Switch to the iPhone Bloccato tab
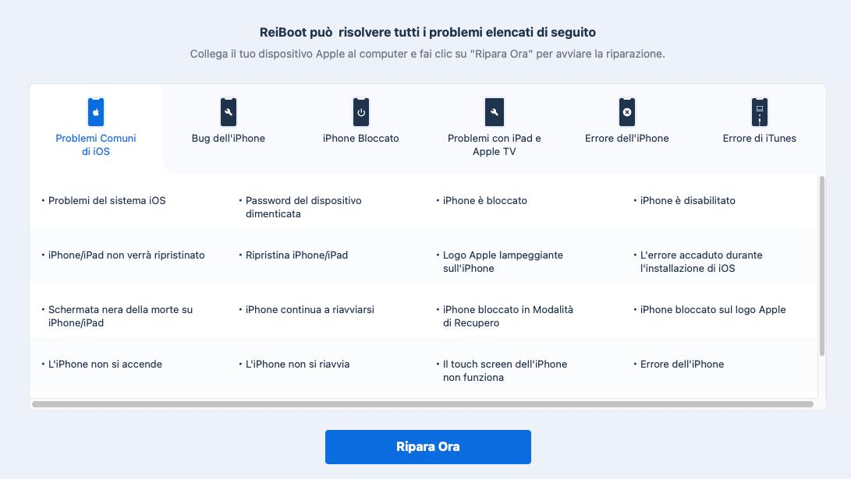 (360, 139)
